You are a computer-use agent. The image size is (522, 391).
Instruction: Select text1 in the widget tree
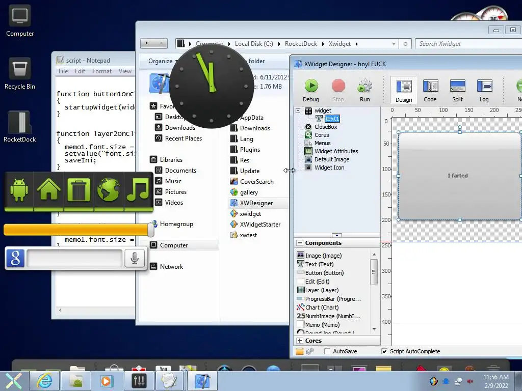tap(332, 119)
